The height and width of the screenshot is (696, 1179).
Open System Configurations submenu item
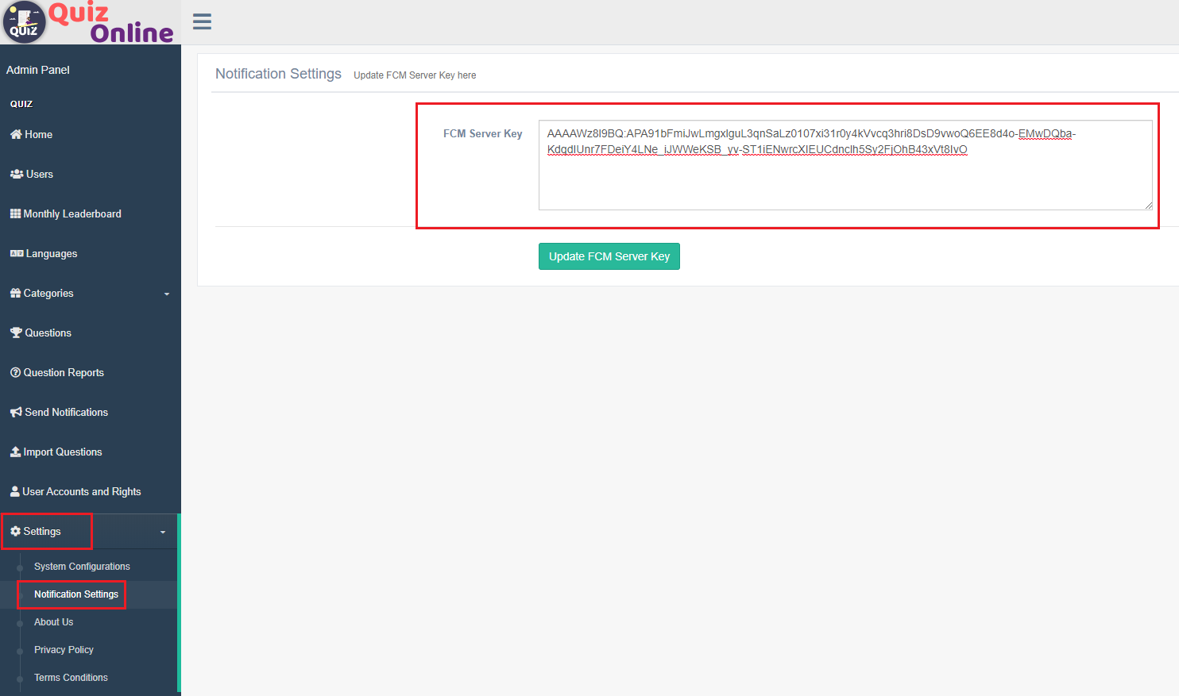(82, 567)
